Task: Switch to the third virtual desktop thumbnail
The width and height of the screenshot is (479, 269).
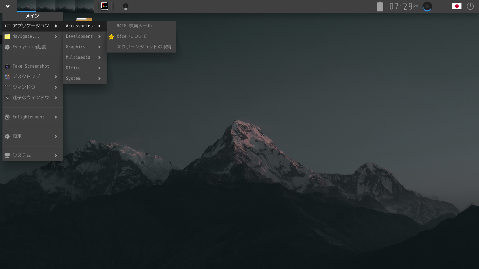Action: (65, 6)
